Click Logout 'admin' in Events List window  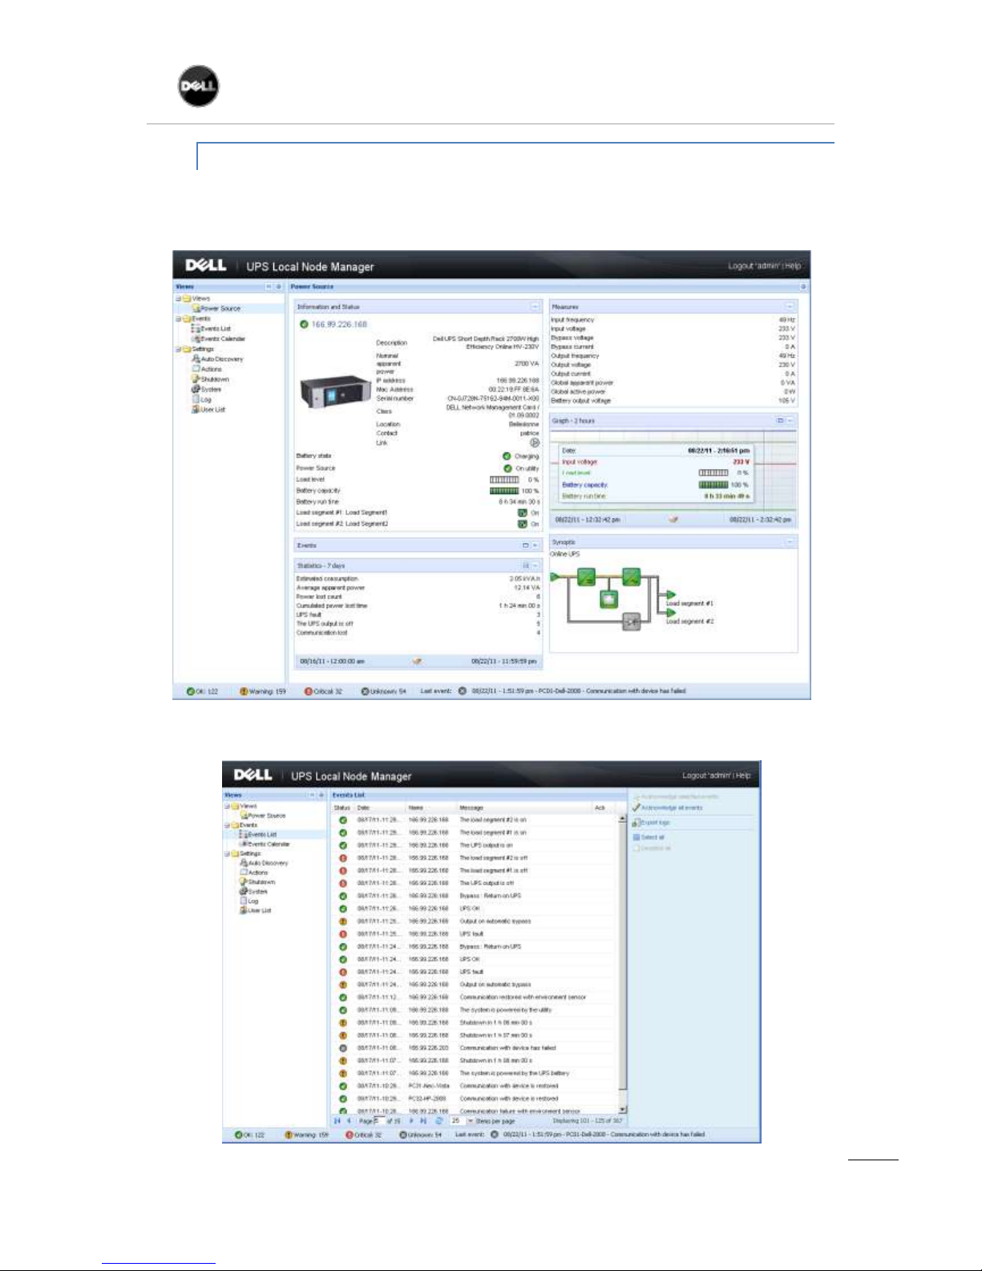706,775
